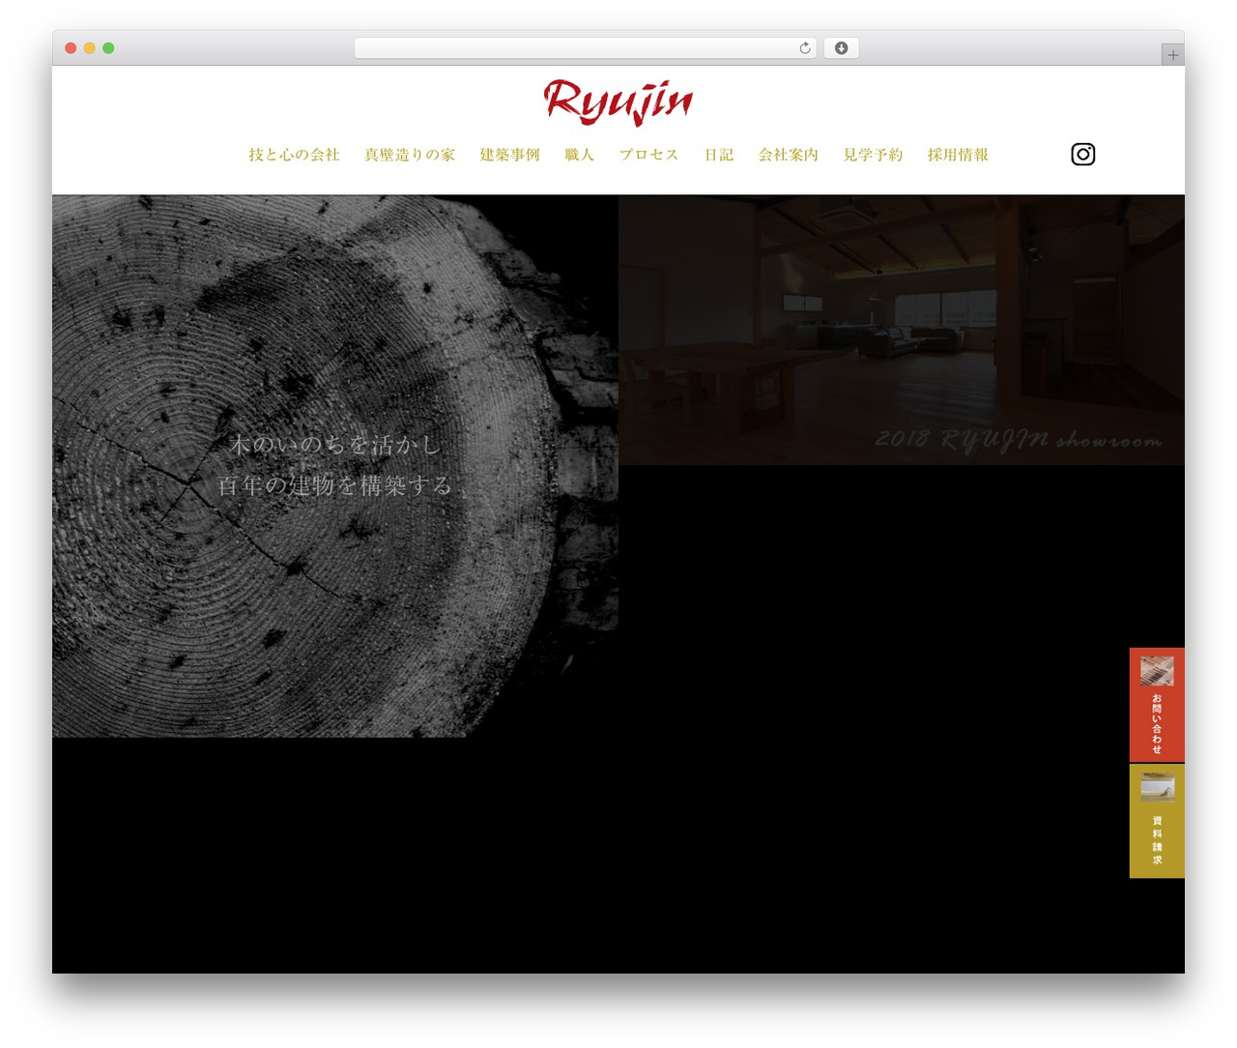Click the browser reload icon
The image size is (1237, 1048).
coord(804,48)
